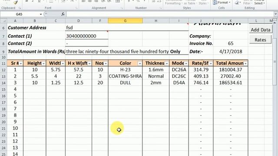Select the contact number 30400000000 cell
This screenshot has width=278, height=156.
[x=87, y=36]
